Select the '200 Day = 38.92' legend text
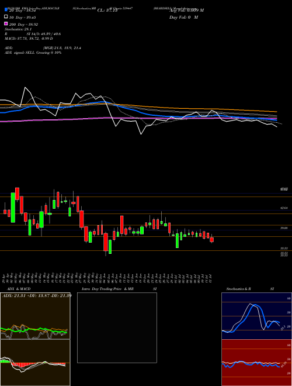 [23, 25]
